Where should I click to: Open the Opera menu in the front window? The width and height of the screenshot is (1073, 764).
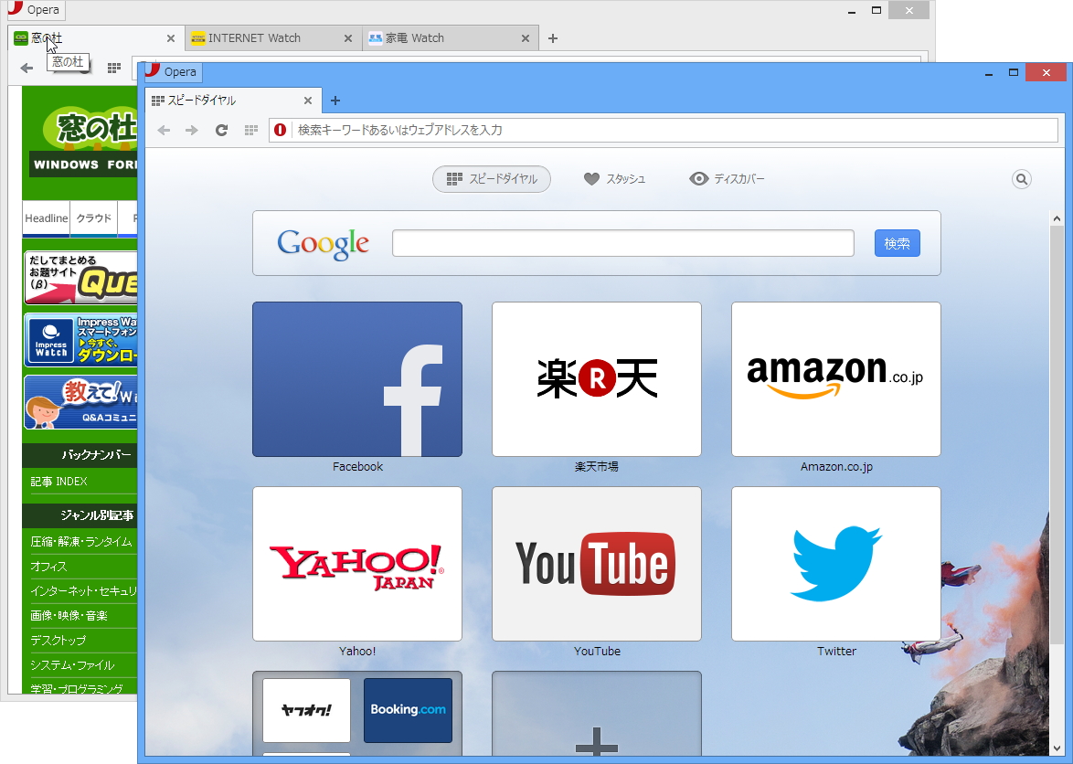[173, 72]
